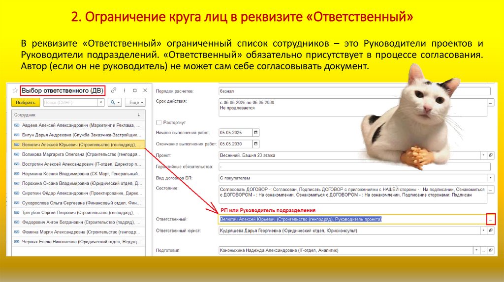The width and height of the screenshot is (504, 282).
Task: Select employee Сироткин Фёдор Александрович
Action: pos(78,193)
